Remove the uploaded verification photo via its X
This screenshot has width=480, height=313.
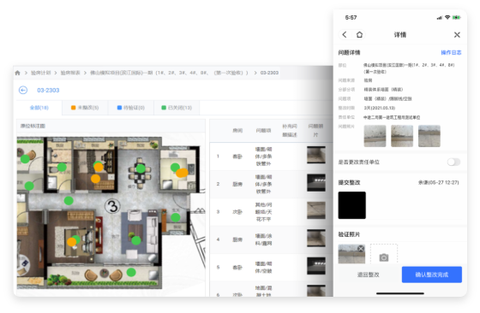point(361,248)
